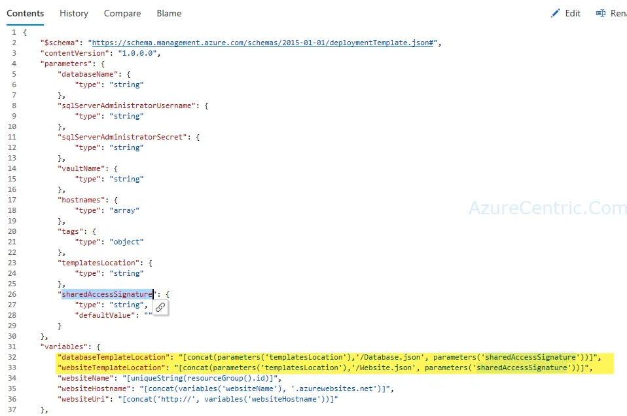Click the '/Website.json' string in line 33
Viewport: 627px width, 416px height.
(x=384, y=368)
